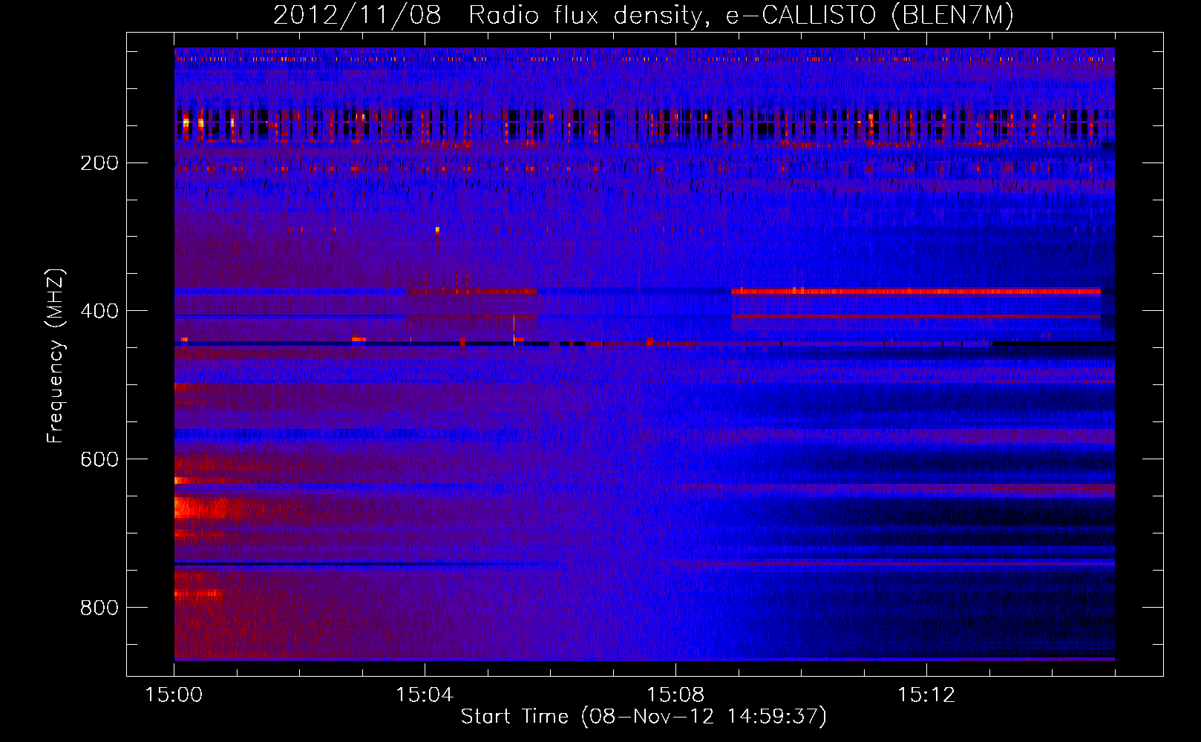The width and height of the screenshot is (1201, 742).
Task: Click the small yellow spot near 290 MHz at 15:04
Action: (x=437, y=230)
